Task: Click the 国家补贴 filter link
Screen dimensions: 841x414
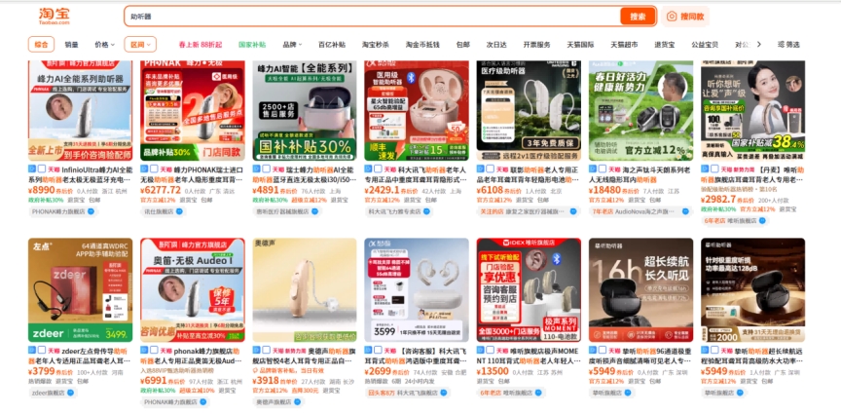Action: (252, 45)
